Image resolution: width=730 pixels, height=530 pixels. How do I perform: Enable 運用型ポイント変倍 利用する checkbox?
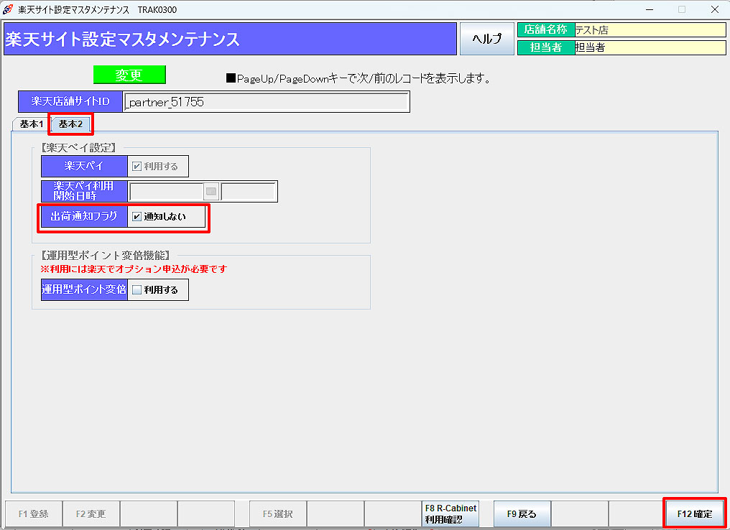coord(137,289)
